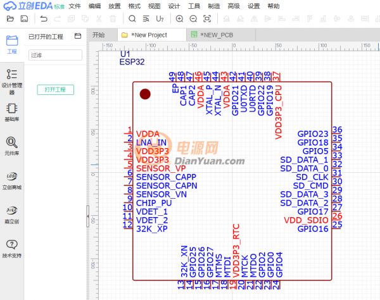Fit the view to window
The width and height of the screenshot is (380, 300).
click(207, 18)
